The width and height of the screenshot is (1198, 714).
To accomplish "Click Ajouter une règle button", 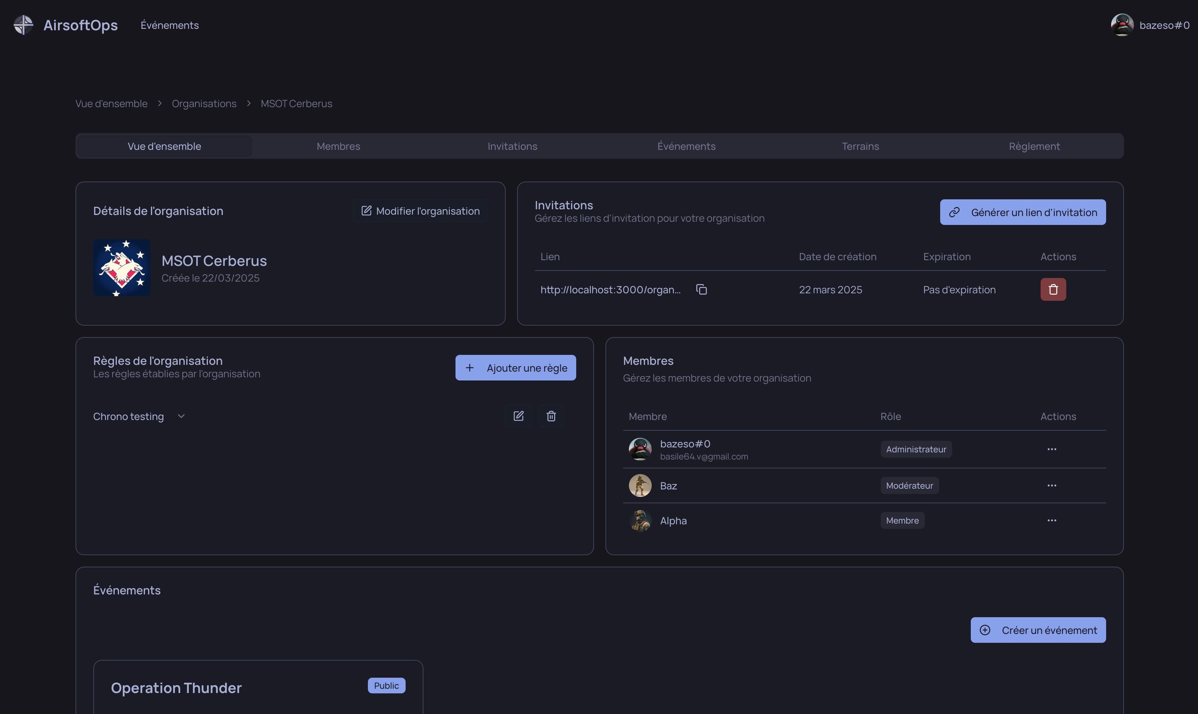I will click(x=515, y=368).
